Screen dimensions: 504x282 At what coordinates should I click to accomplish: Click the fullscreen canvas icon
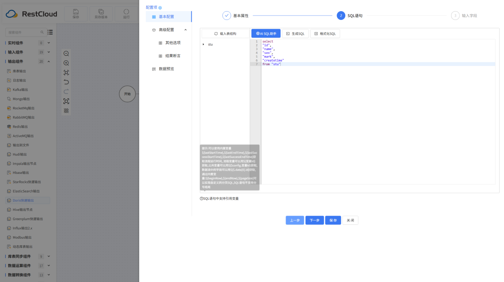(66, 101)
